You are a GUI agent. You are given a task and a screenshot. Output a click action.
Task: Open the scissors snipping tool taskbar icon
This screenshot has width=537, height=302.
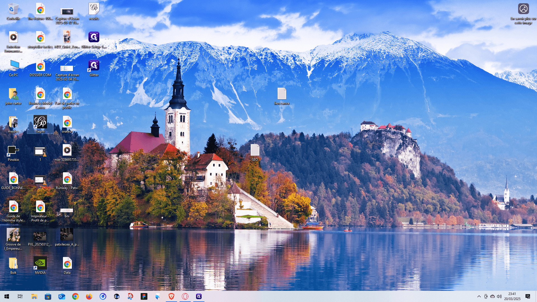coord(130,296)
